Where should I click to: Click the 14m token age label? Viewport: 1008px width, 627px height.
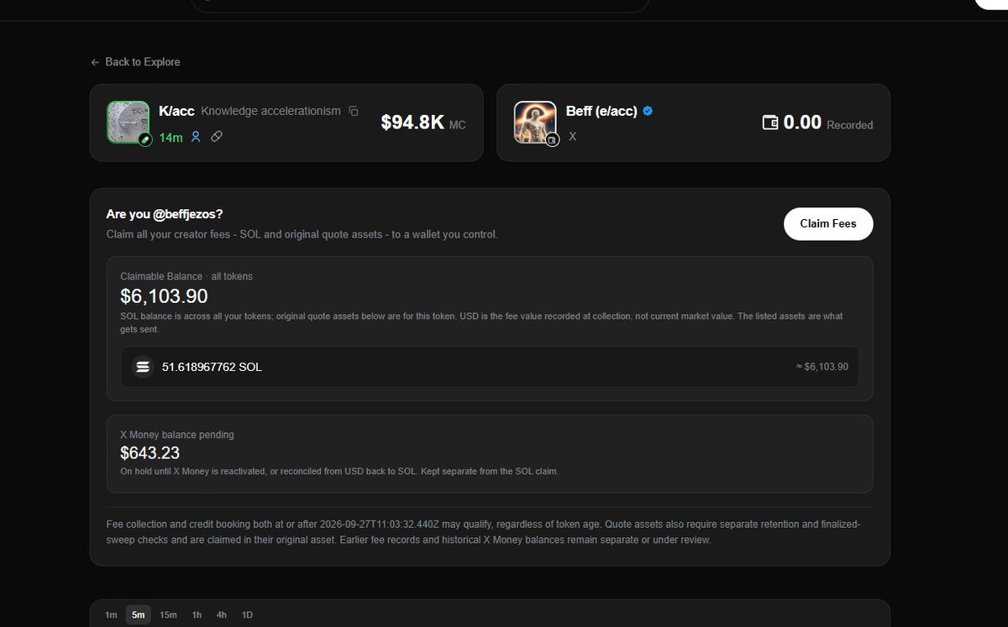coord(171,137)
